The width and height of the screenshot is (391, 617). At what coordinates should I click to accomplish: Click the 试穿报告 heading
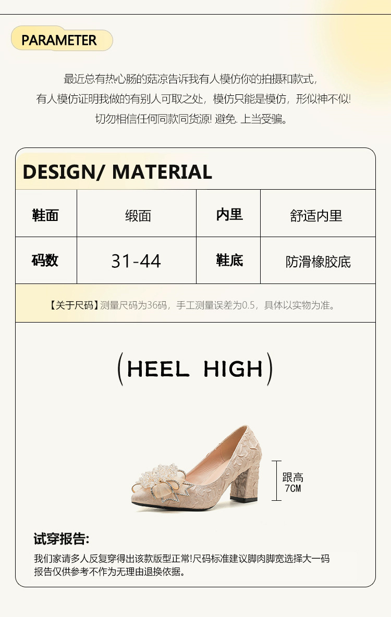62,539
